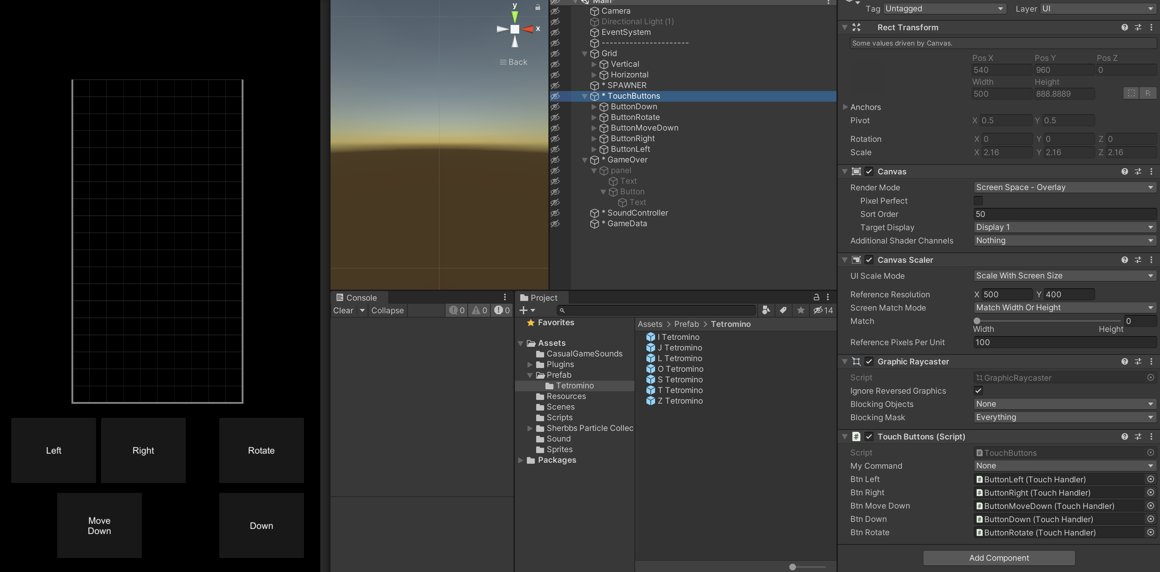Click the favorites star filter icon
1160x572 pixels.
click(801, 310)
